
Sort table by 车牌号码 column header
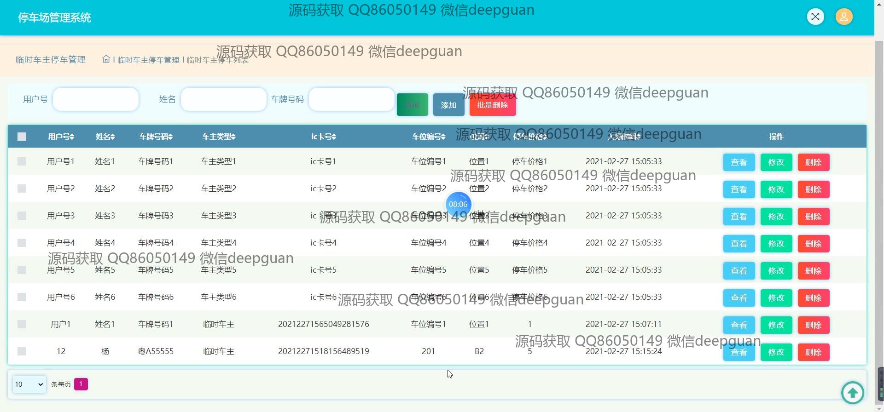point(156,137)
